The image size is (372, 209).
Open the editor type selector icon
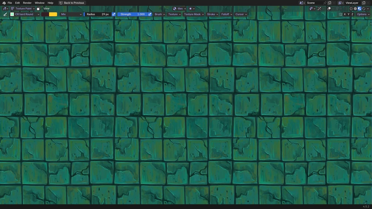(x=6, y=9)
